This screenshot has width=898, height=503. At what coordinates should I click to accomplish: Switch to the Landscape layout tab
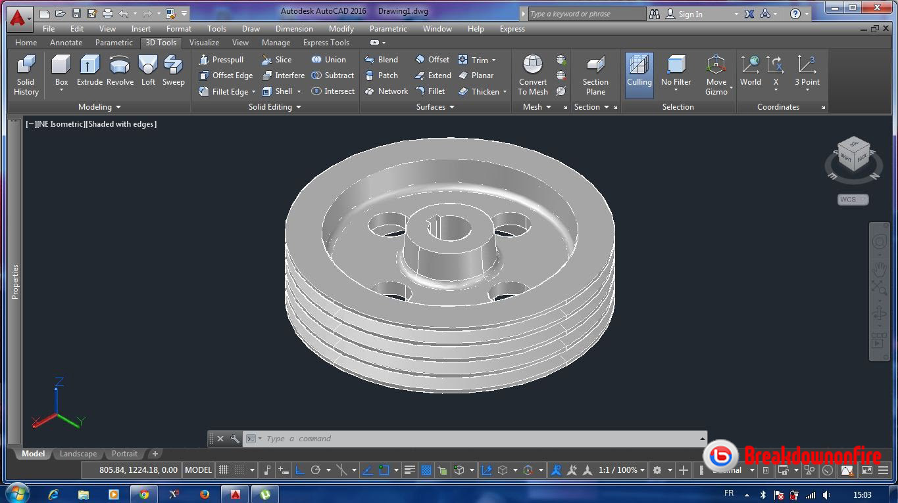(x=78, y=454)
